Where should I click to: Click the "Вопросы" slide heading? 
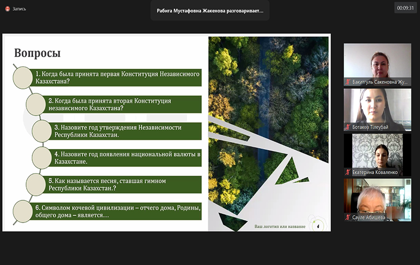click(x=37, y=53)
